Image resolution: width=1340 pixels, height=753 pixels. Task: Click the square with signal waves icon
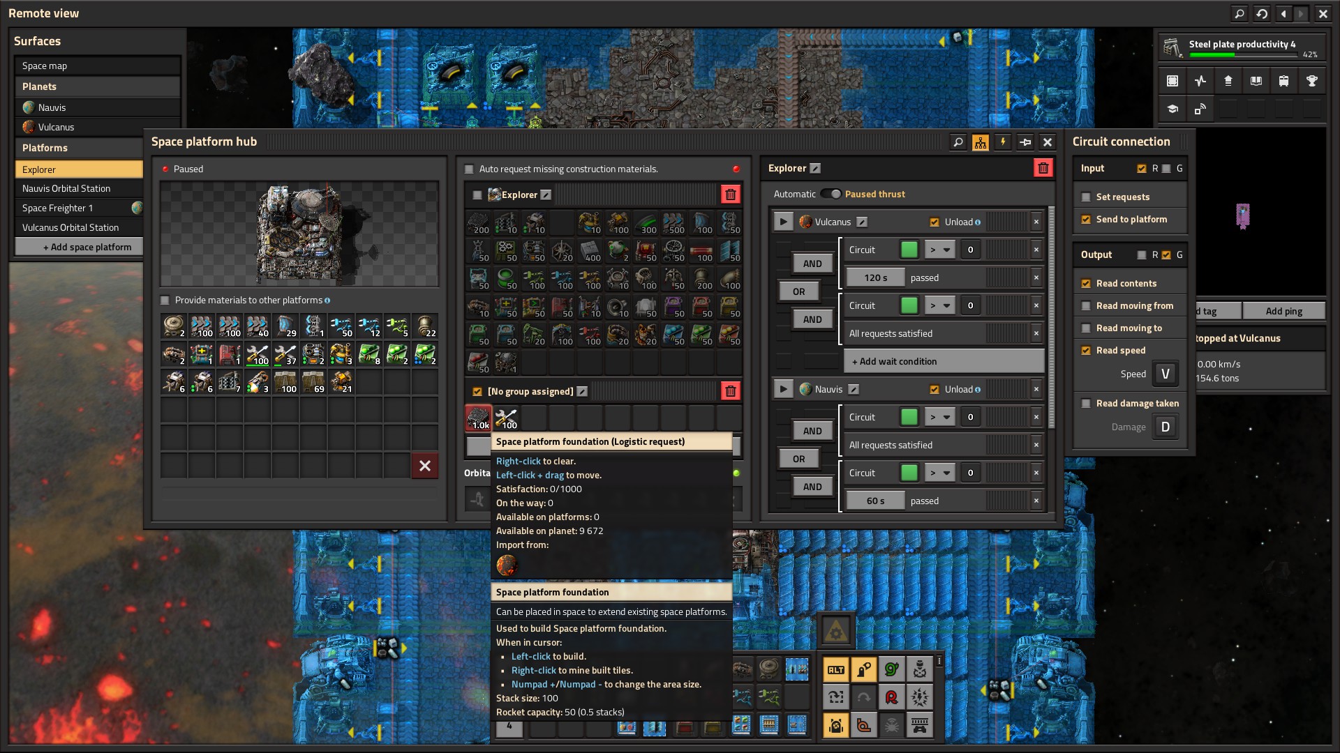click(1200, 109)
